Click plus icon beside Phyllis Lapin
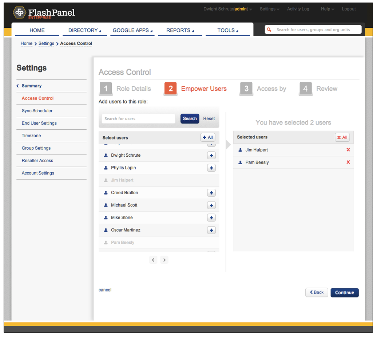Viewport: 377px width, 337px height. tap(211, 168)
